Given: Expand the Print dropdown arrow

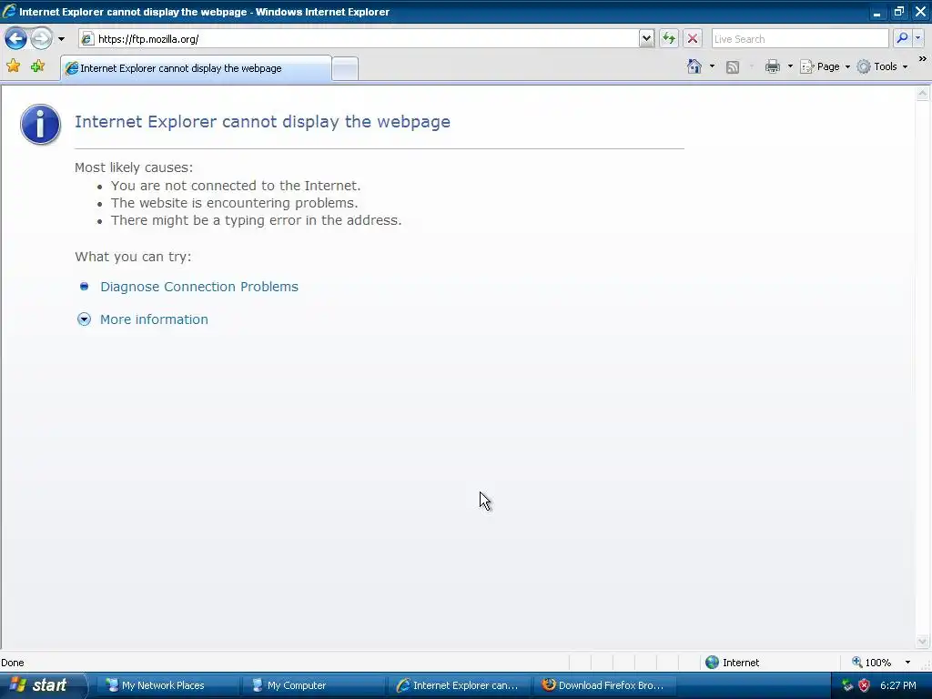Looking at the screenshot, I should tap(790, 66).
